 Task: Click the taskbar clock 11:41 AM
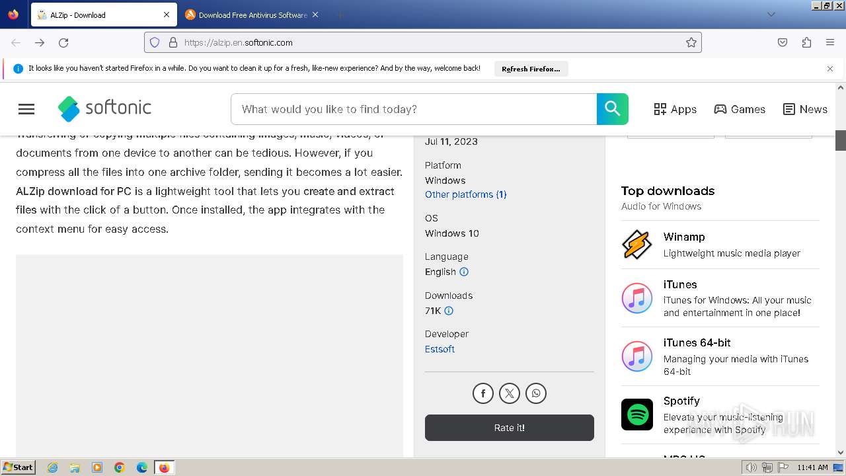813,467
